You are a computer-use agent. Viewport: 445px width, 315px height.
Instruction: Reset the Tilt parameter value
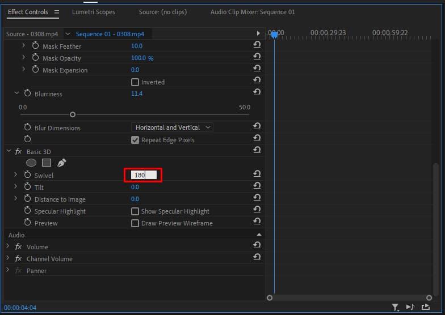(257, 187)
